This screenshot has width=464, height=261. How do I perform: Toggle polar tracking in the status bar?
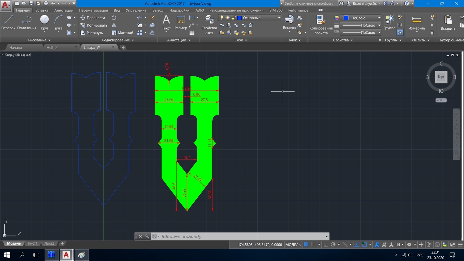(333, 245)
